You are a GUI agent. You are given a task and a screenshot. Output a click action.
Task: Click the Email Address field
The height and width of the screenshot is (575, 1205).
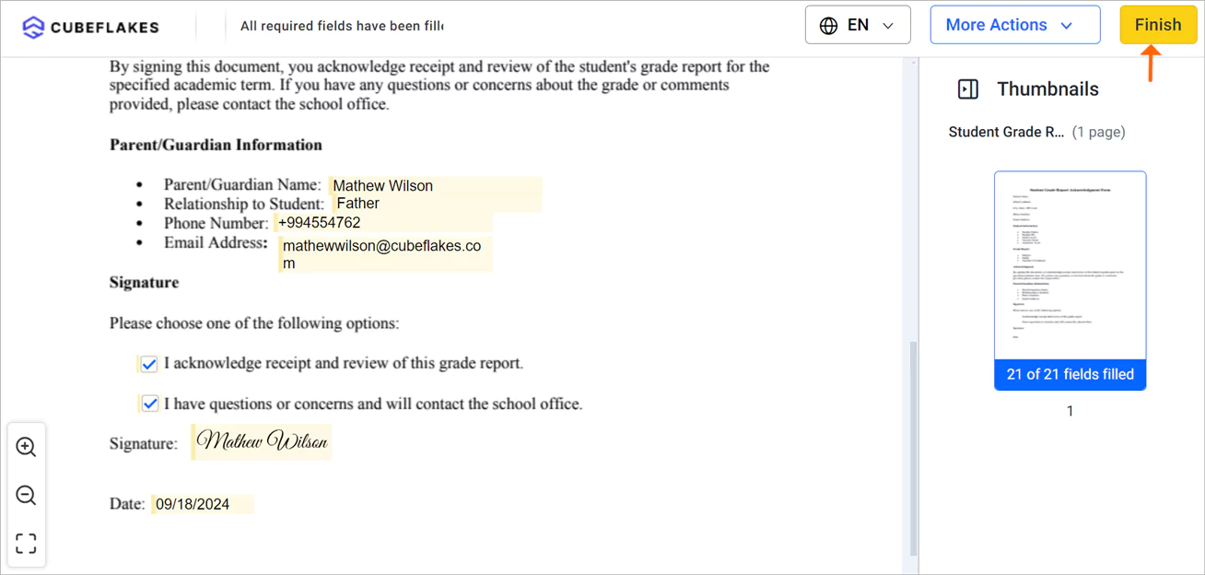[385, 254]
